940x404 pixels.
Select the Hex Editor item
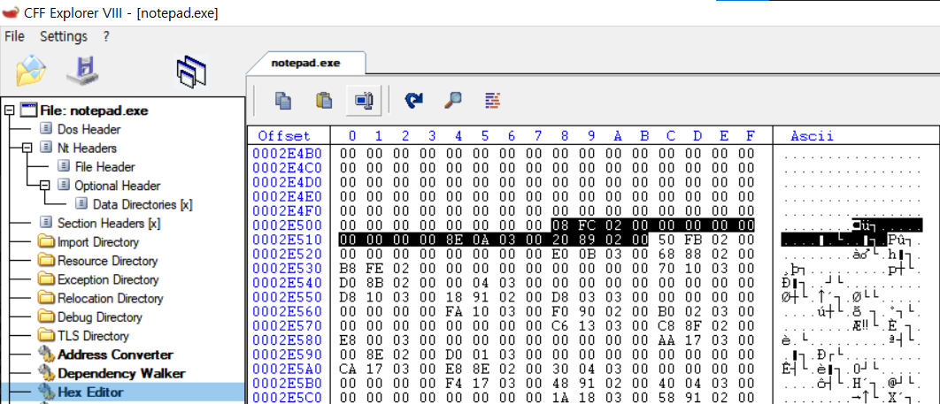90,393
